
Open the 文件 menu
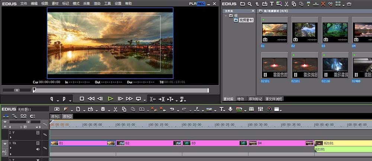tap(24, 4)
